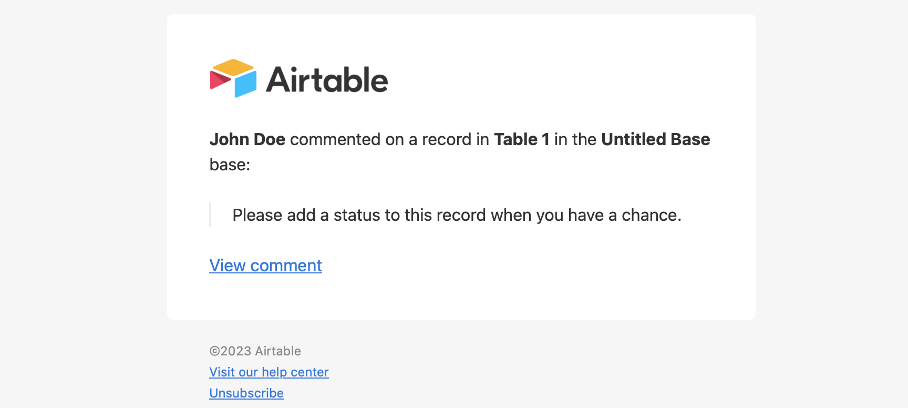Click the Airtable cube logo icon
Screen dimensions: 908x408
point(233,78)
